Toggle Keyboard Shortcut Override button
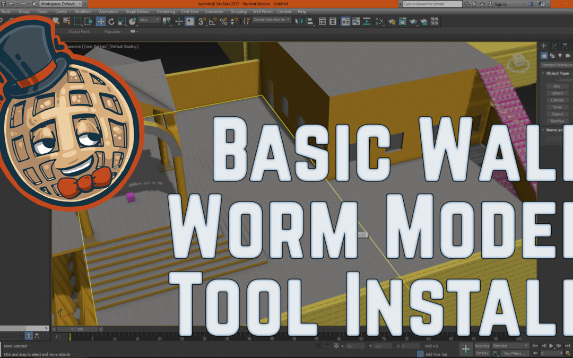 point(189,21)
